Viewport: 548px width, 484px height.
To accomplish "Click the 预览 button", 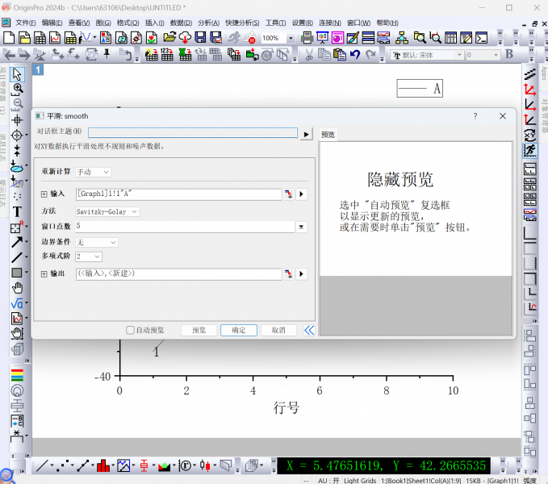I will click(199, 330).
